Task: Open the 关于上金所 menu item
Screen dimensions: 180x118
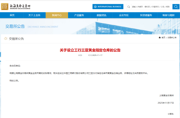Action: tap(34, 15)
